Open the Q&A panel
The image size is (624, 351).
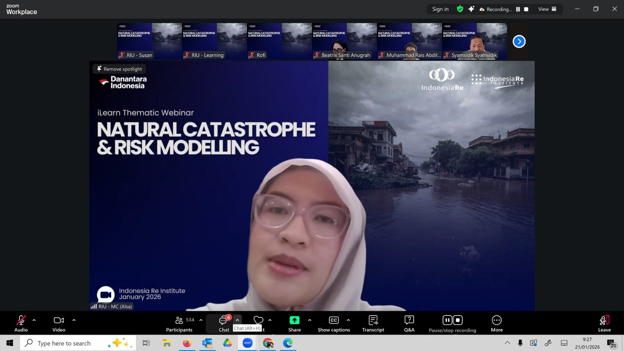tap(409, 324)
